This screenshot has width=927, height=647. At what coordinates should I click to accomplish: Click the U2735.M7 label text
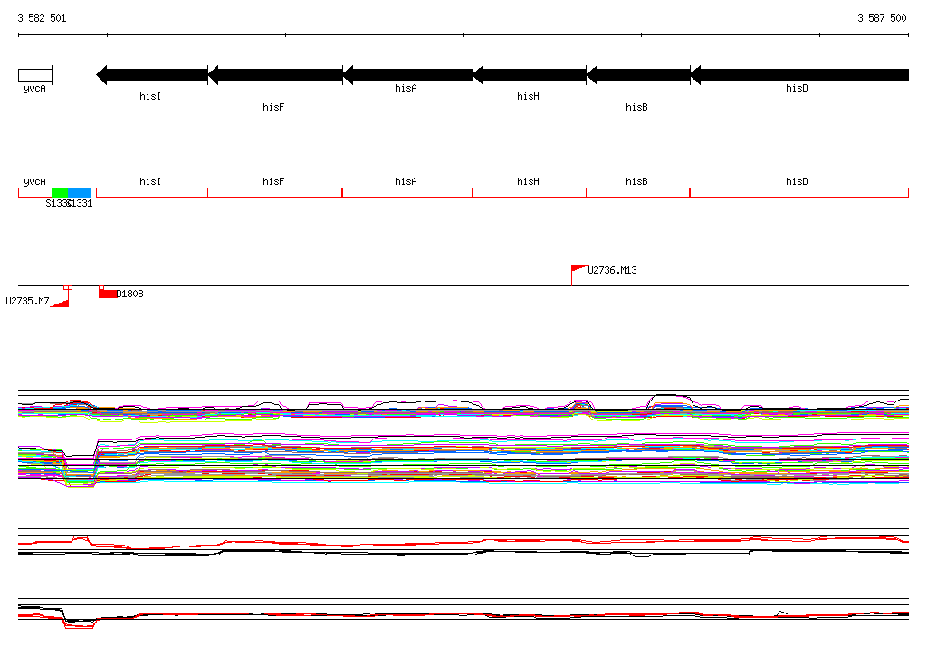point(27,302)
